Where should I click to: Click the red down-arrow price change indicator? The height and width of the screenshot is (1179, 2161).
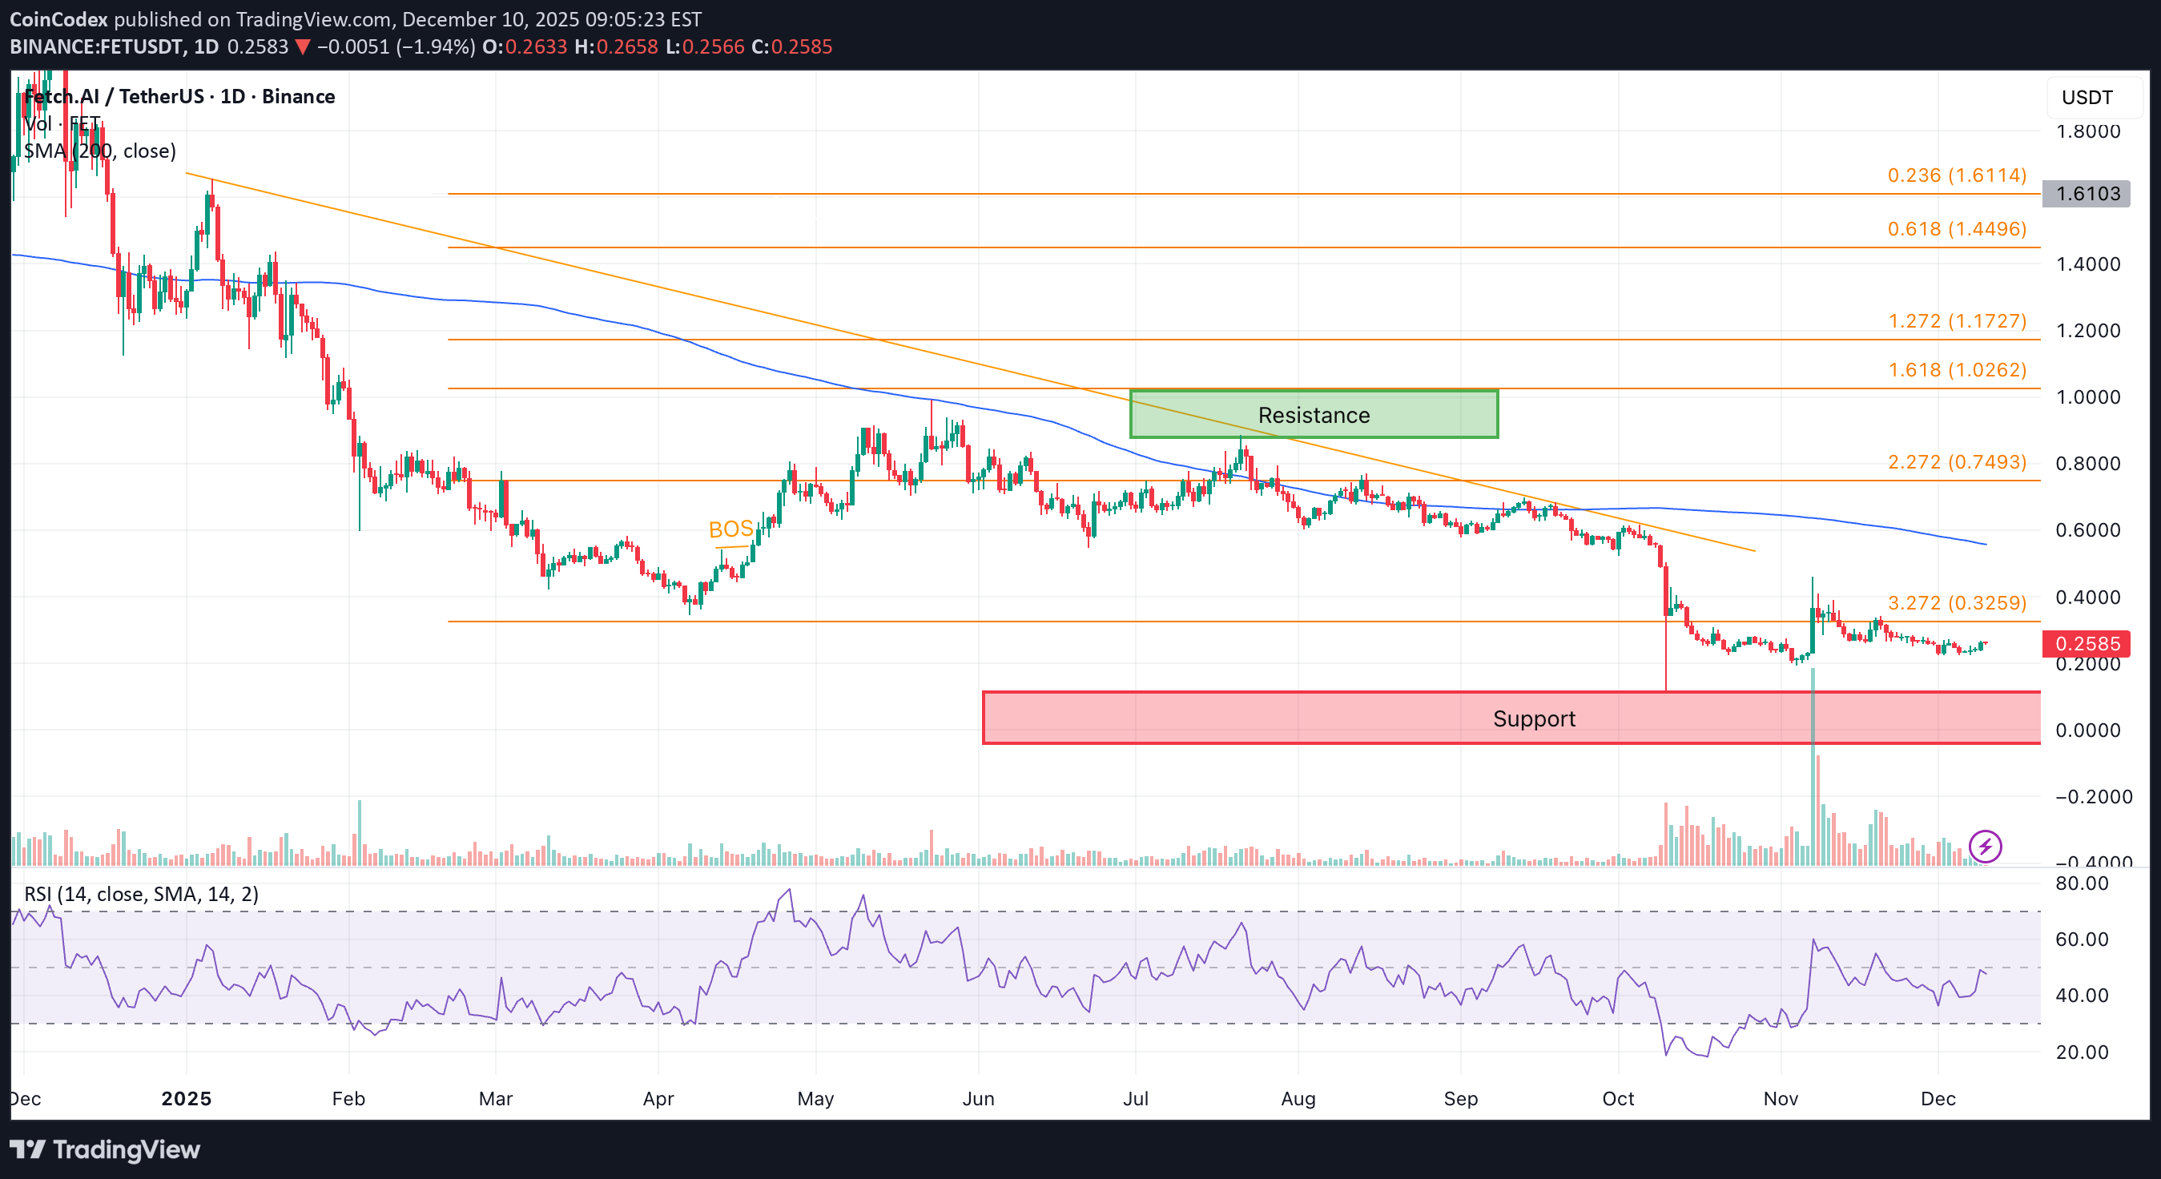303,47
